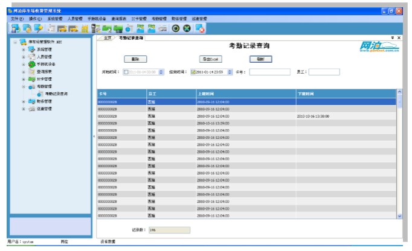Click the 导出Excel button

210,59
